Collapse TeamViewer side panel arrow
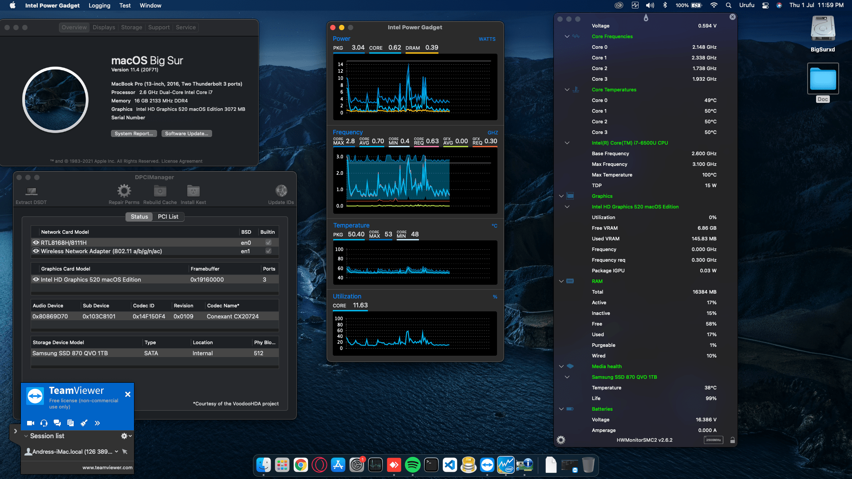 pos(15,431)
